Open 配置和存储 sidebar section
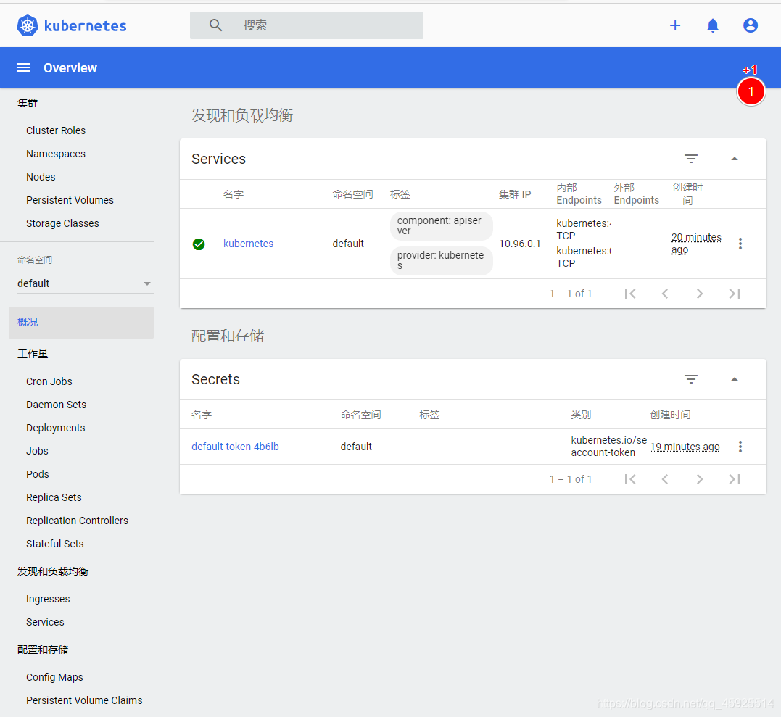 [x=43, y=650]
